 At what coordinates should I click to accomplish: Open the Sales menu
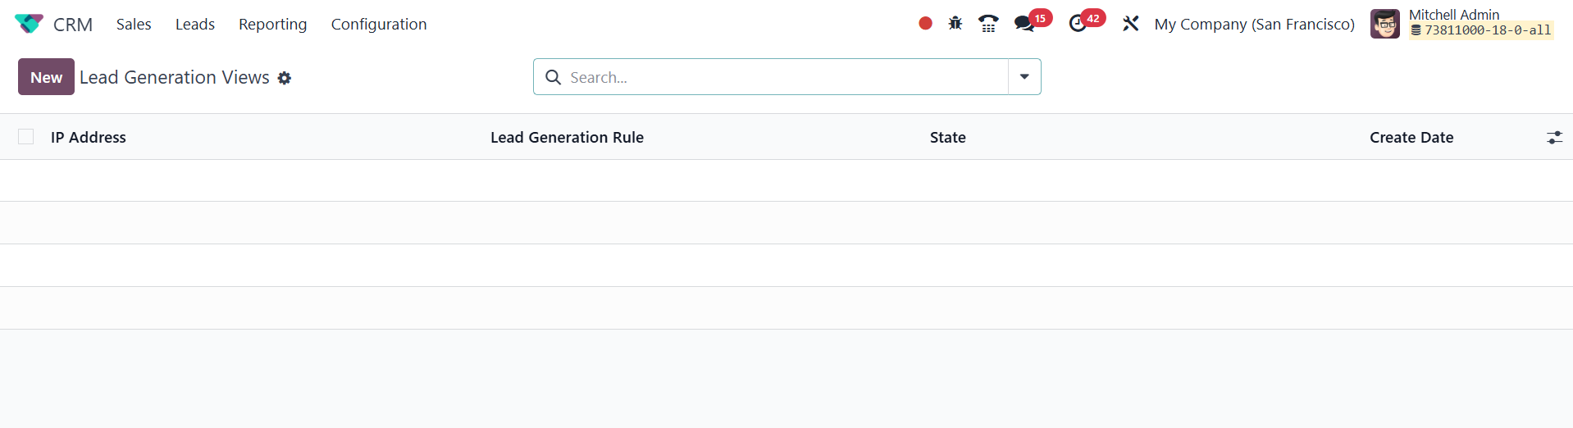pyautogui.click(x=134, y=24)
